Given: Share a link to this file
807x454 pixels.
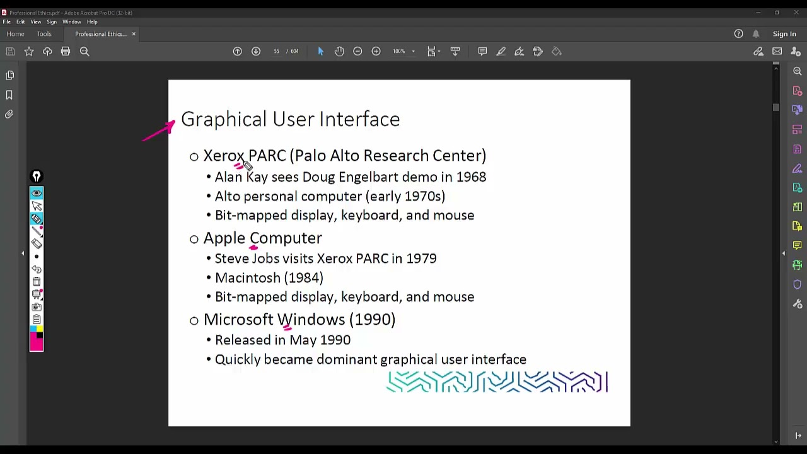Looking at the screenshot, I should pyautogui.click(x=758, y=51).
